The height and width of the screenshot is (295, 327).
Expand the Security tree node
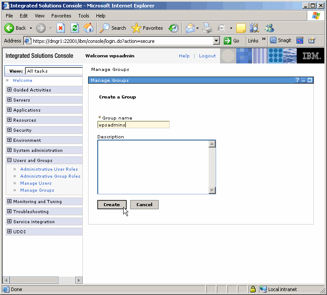point(9,130)
